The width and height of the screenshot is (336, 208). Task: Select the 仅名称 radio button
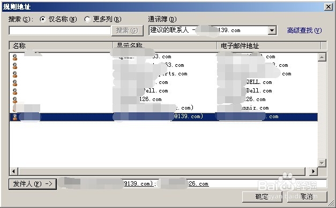[x=43, y=19]
